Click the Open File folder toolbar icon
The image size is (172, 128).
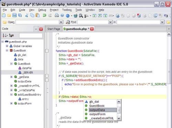click(x=9, y=15)
